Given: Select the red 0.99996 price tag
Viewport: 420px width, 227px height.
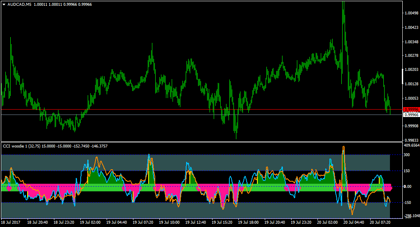Looking at the screenshot, I should click(411, 109).
